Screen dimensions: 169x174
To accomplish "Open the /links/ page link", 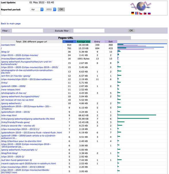I will 4,83.
